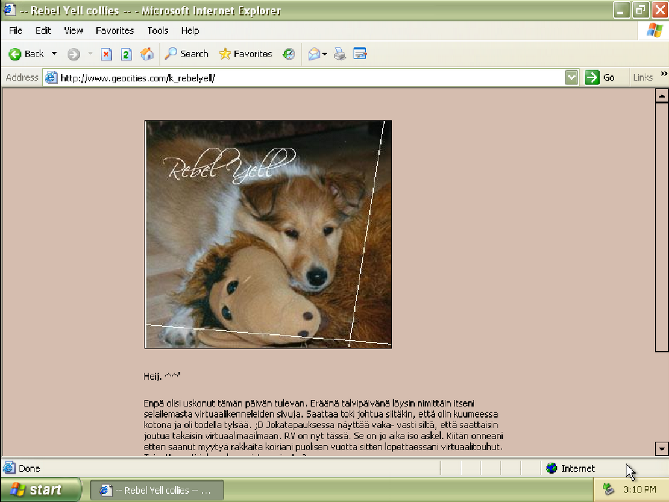Click the Windows start button

(x=40, y=489)
